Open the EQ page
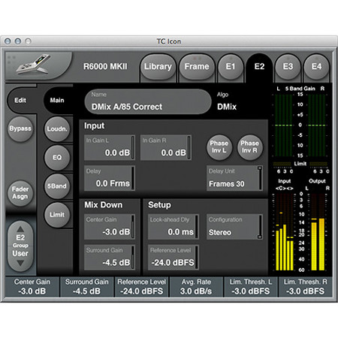 [x=57, y=158]
